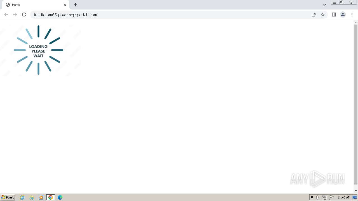This screenshot has height=201, width=358.
Task: Select the powerappsportals URL in address bar
Action: [68, 15]
